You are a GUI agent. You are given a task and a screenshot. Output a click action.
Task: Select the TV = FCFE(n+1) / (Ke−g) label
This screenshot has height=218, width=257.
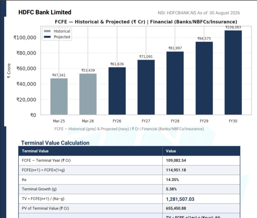[x=43, y=199]
